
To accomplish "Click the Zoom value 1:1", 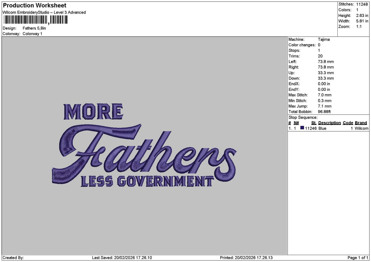I will pyautogui.click(x=359, y=27).
